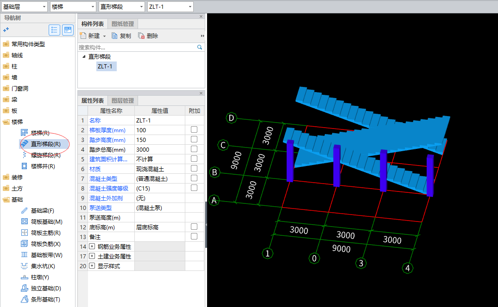
Task: Switch to the 图层管理 tab
Action: (x=123, y=101)
